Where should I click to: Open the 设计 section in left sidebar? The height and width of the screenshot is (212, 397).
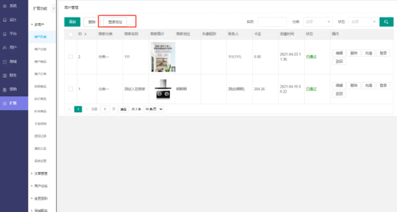[x=10, y=20]
